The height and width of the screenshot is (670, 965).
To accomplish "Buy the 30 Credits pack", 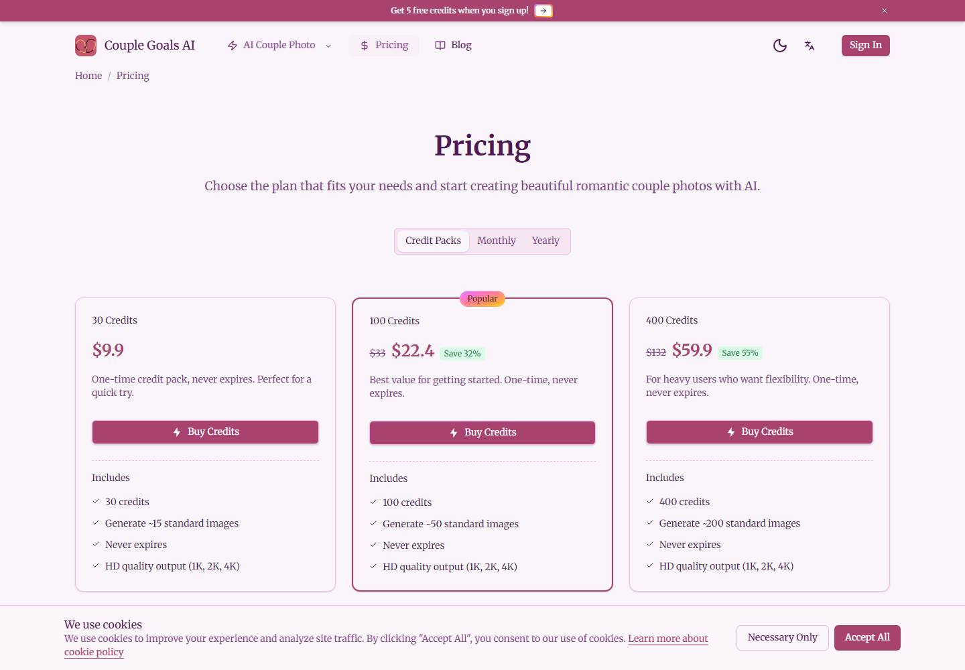I will click(205, 432).
